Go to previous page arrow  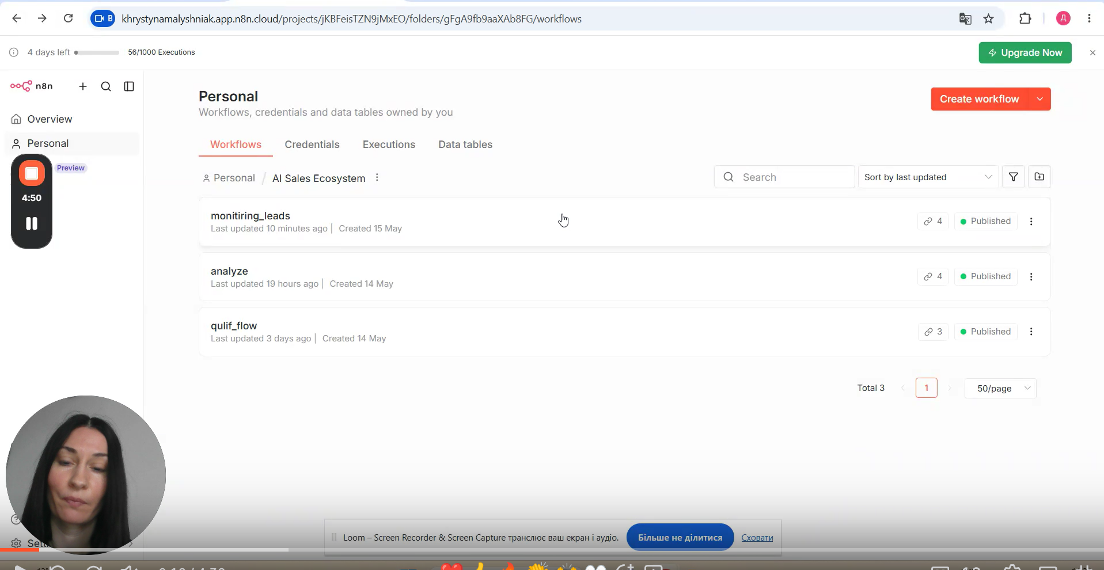[903, 388]
